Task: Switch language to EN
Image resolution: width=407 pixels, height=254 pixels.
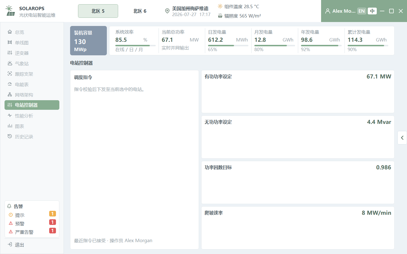Action: tap(361, 11)
